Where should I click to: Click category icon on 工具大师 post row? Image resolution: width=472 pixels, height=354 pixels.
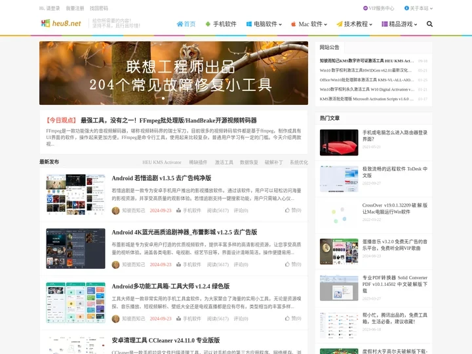(x=178, y=319)
